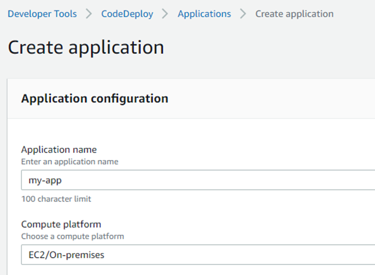Click the 'Enter an application name' hint

point(70,162)
